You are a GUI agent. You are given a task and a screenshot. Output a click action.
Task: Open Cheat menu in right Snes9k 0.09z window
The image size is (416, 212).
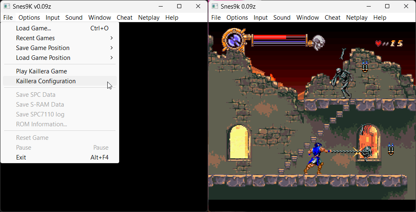click(333, 18)
